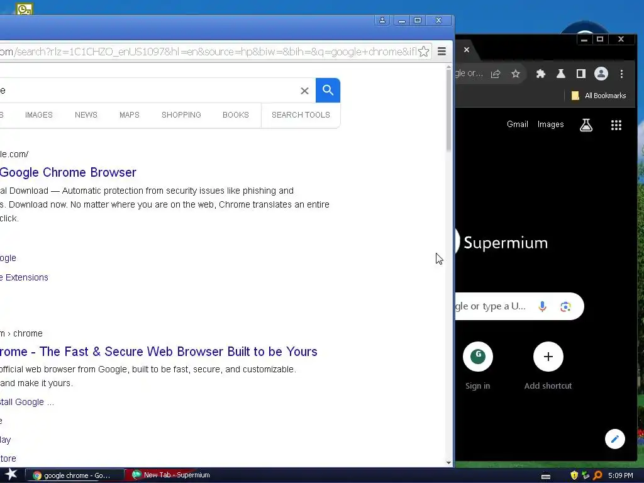Click the magnifier tray icon
644x483 pixels.
pos(598,475)
